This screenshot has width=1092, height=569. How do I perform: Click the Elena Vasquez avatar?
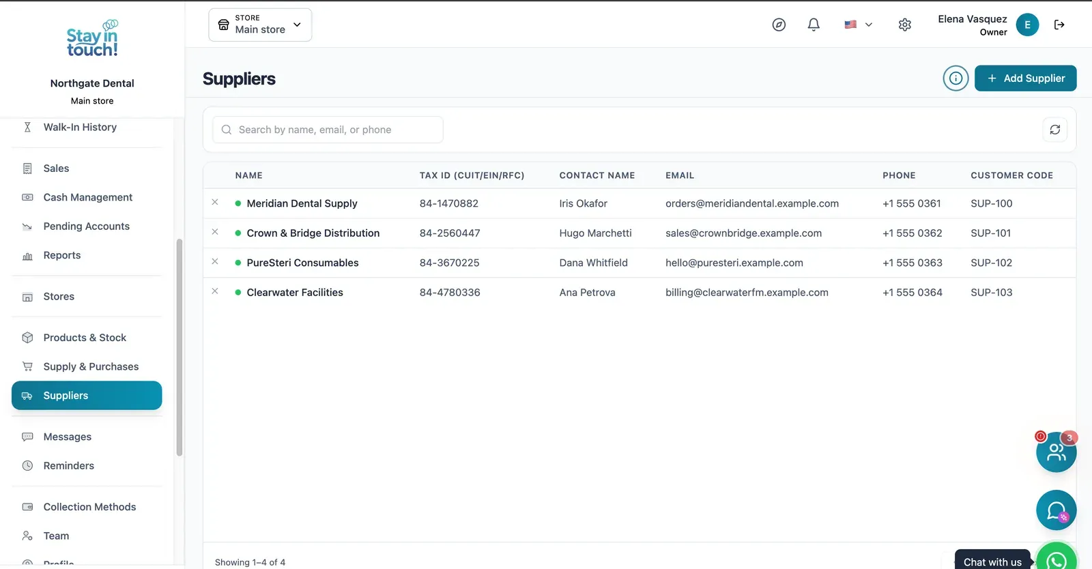click(1027, 25)
